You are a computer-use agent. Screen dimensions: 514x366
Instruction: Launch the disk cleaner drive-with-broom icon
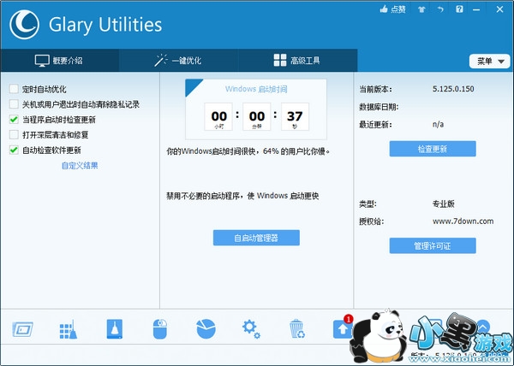115,328
